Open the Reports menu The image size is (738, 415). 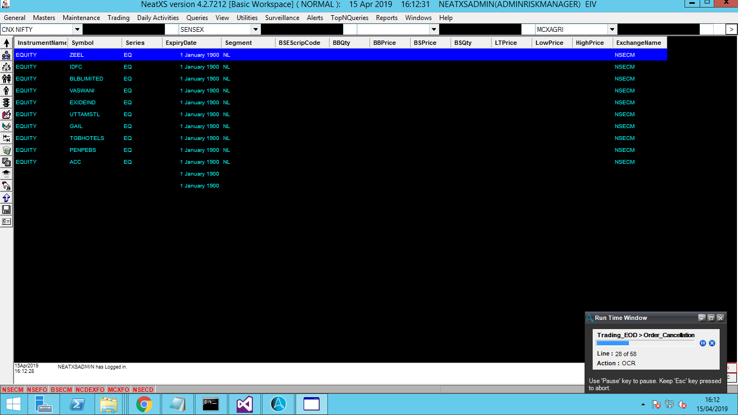(387, 18)
